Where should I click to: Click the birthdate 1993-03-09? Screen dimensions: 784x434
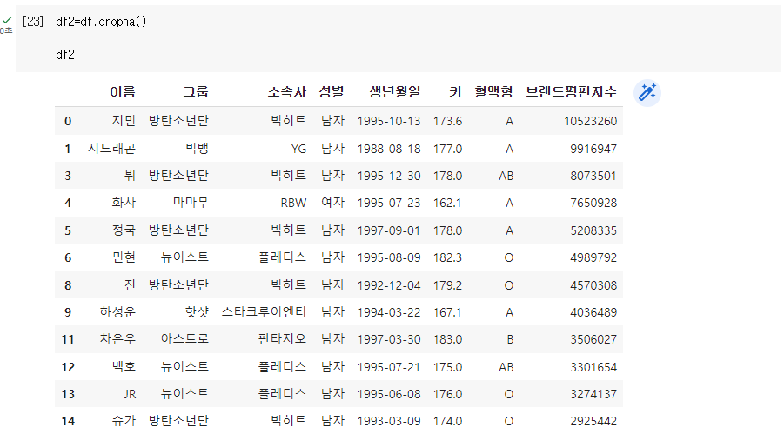pyautogui.click(x=388, y=422)
